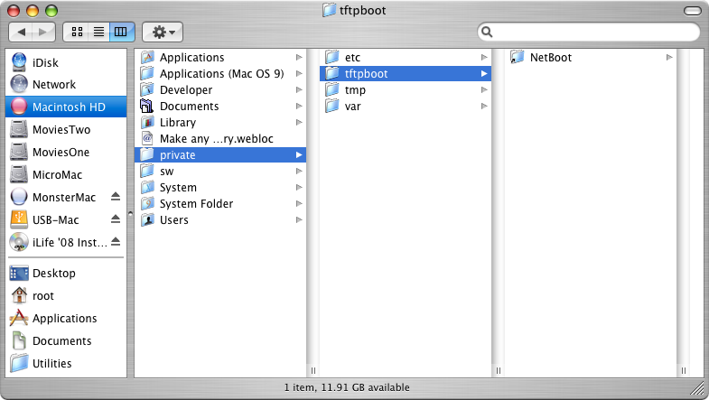Eject the USB-Mac drive
Image resolution: width=709 pixels, height=400 pixels.
tap(116, 219)
